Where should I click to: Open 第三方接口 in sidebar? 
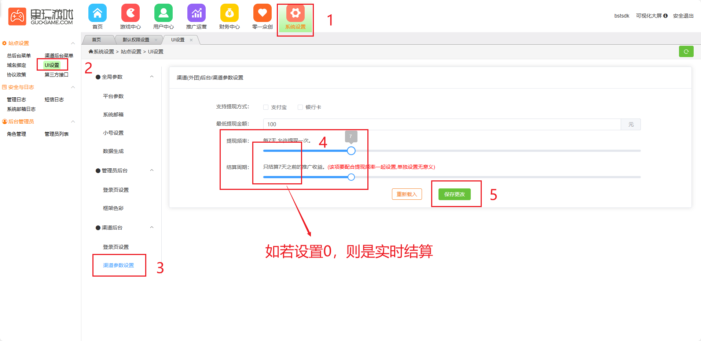pos(56,75)
